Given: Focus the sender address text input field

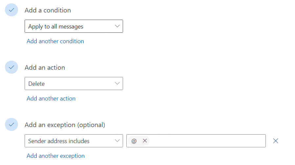Looking at the screenshot, I should 207,141.
